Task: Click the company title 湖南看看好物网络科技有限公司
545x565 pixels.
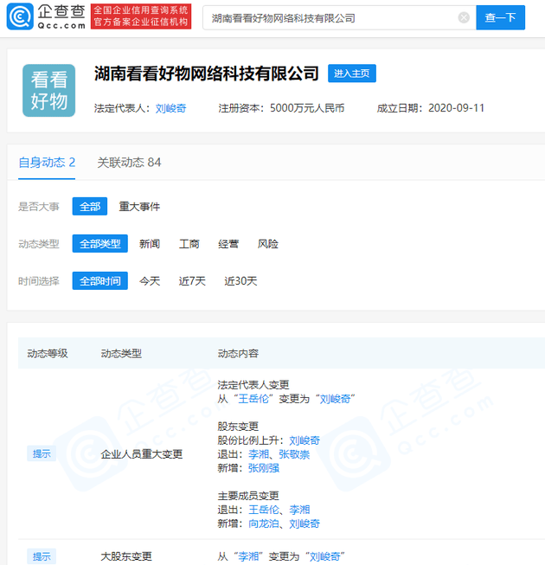Action: (207, 74)
